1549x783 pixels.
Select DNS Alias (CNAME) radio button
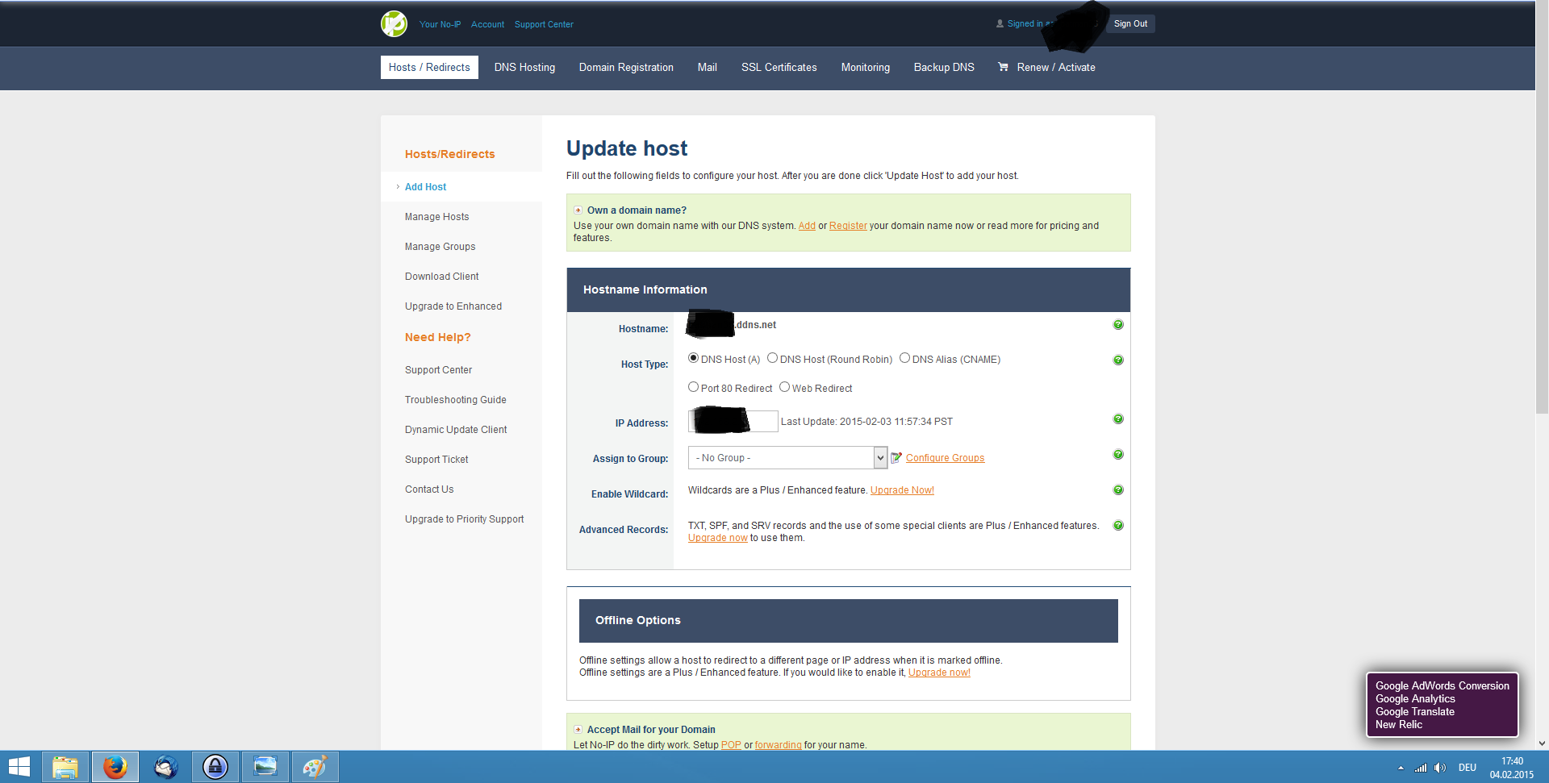coord(904,358)
